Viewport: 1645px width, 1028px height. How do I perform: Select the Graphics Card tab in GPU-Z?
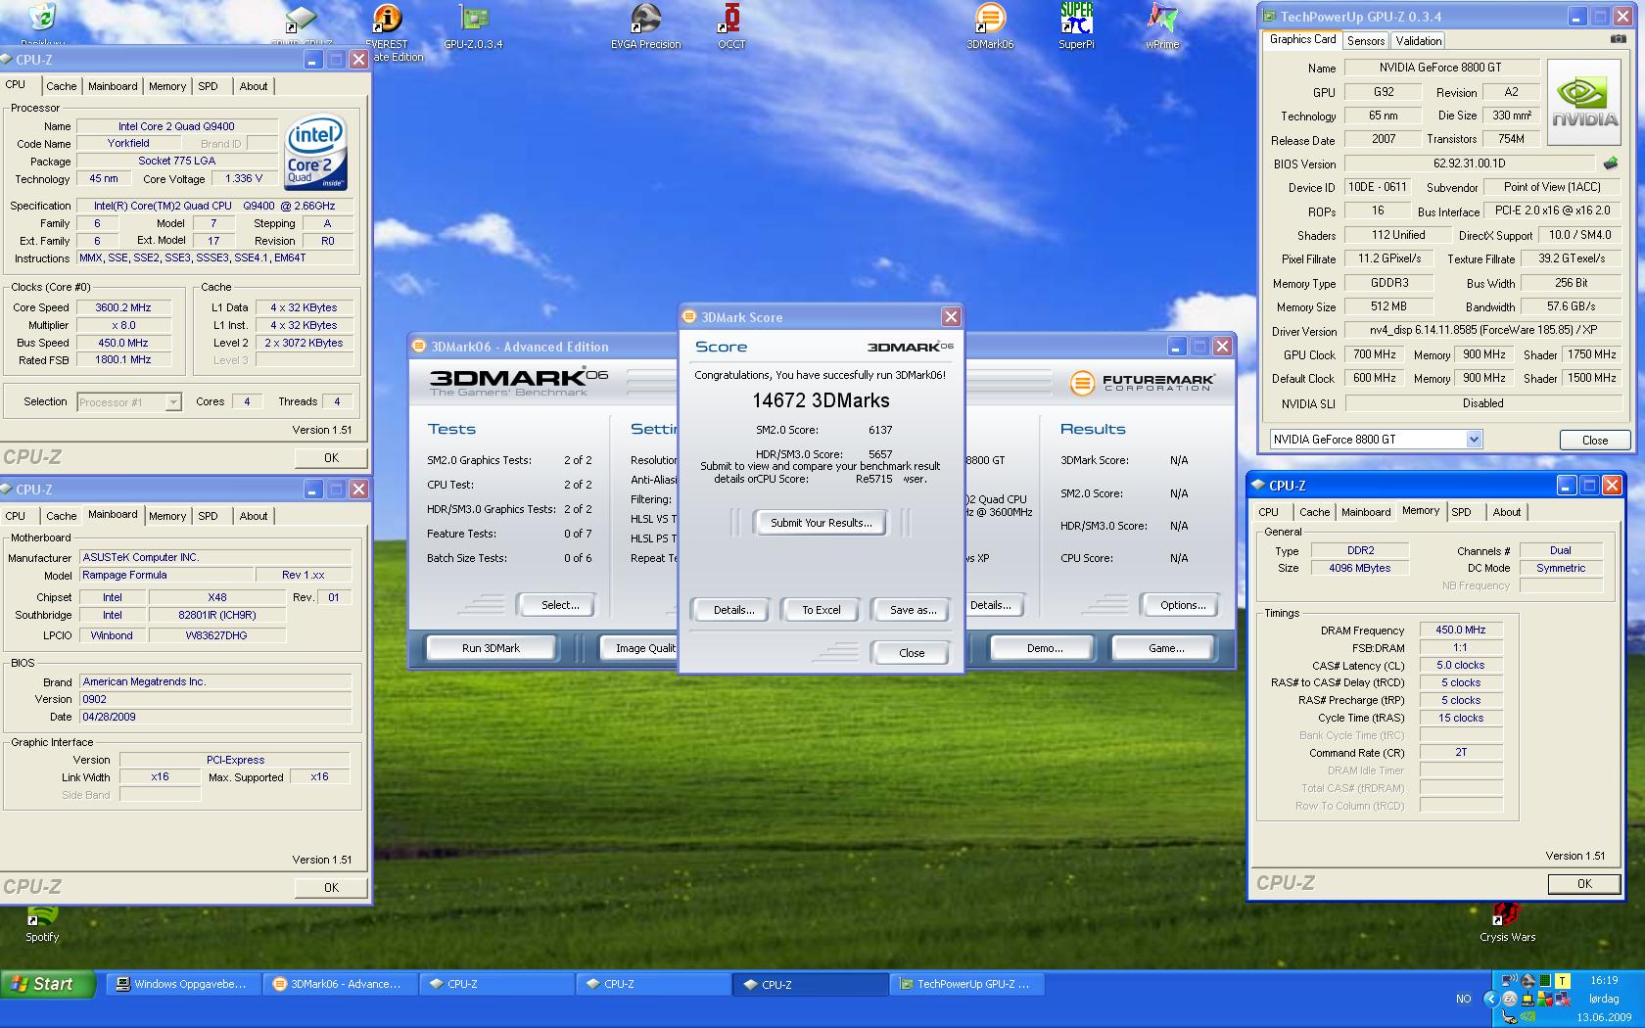tap(1302, 39)
